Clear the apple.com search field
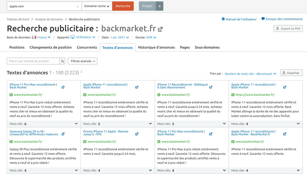The image size is (307, 174). pyautogui.click(x=78, y=6)
